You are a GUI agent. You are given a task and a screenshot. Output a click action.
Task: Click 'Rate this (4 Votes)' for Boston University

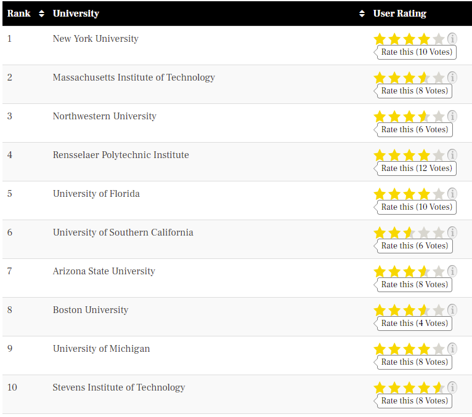click(413, 323)
